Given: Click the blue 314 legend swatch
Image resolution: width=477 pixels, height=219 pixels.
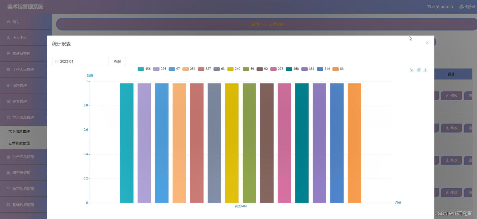Looking at the screenshot, I should click(320, 69).
